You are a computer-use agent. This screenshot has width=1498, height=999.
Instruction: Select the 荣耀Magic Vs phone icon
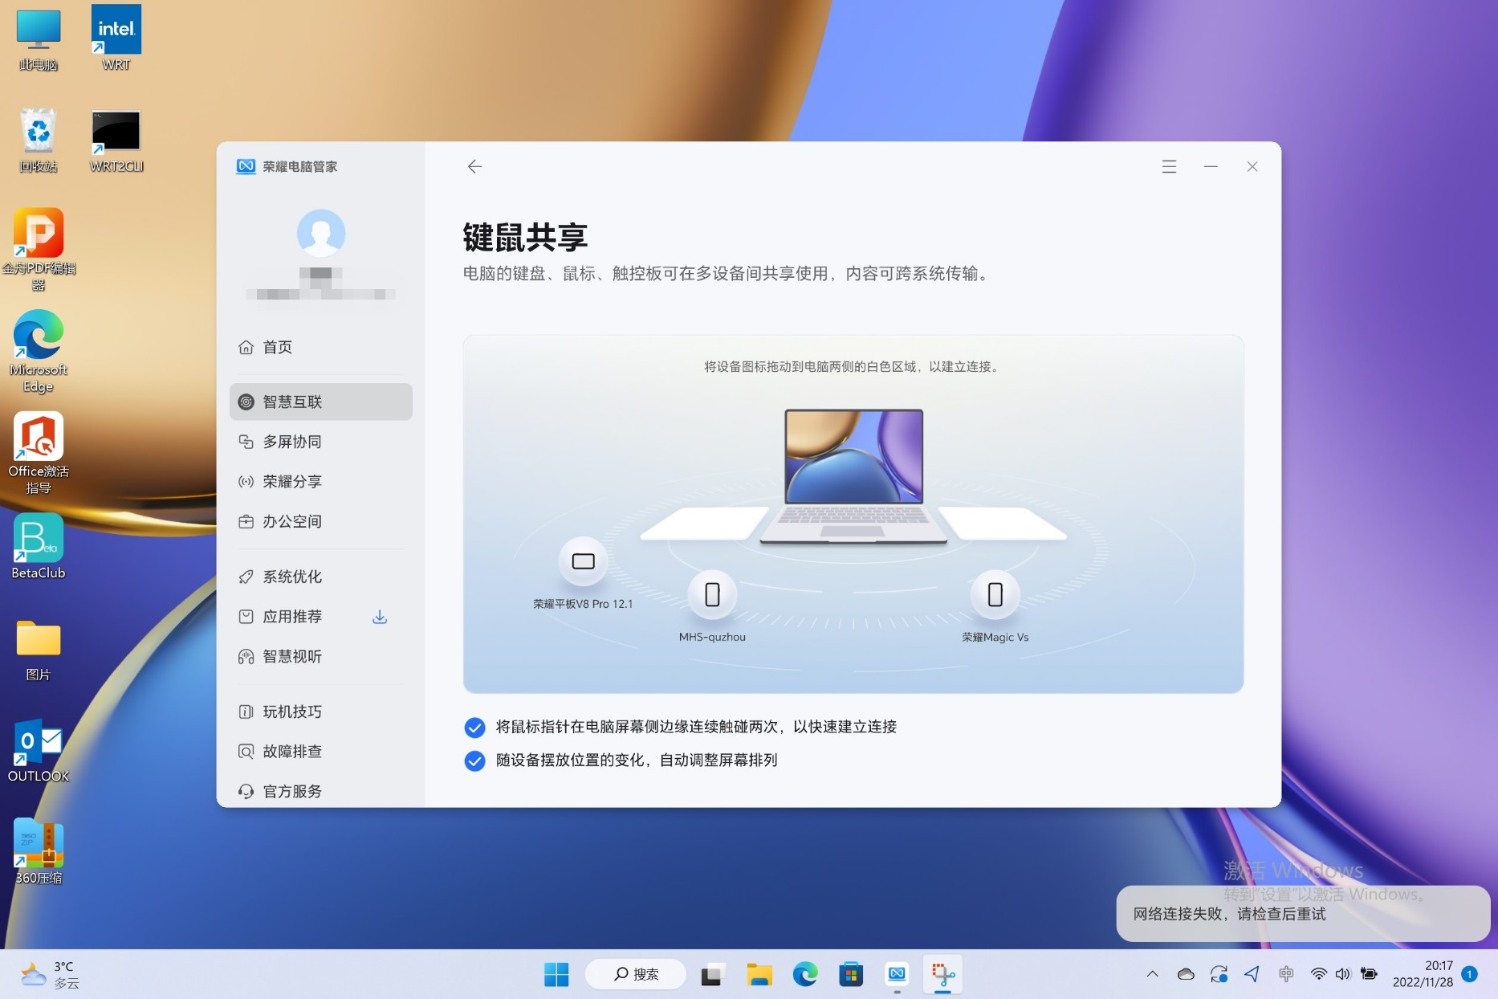995,595
